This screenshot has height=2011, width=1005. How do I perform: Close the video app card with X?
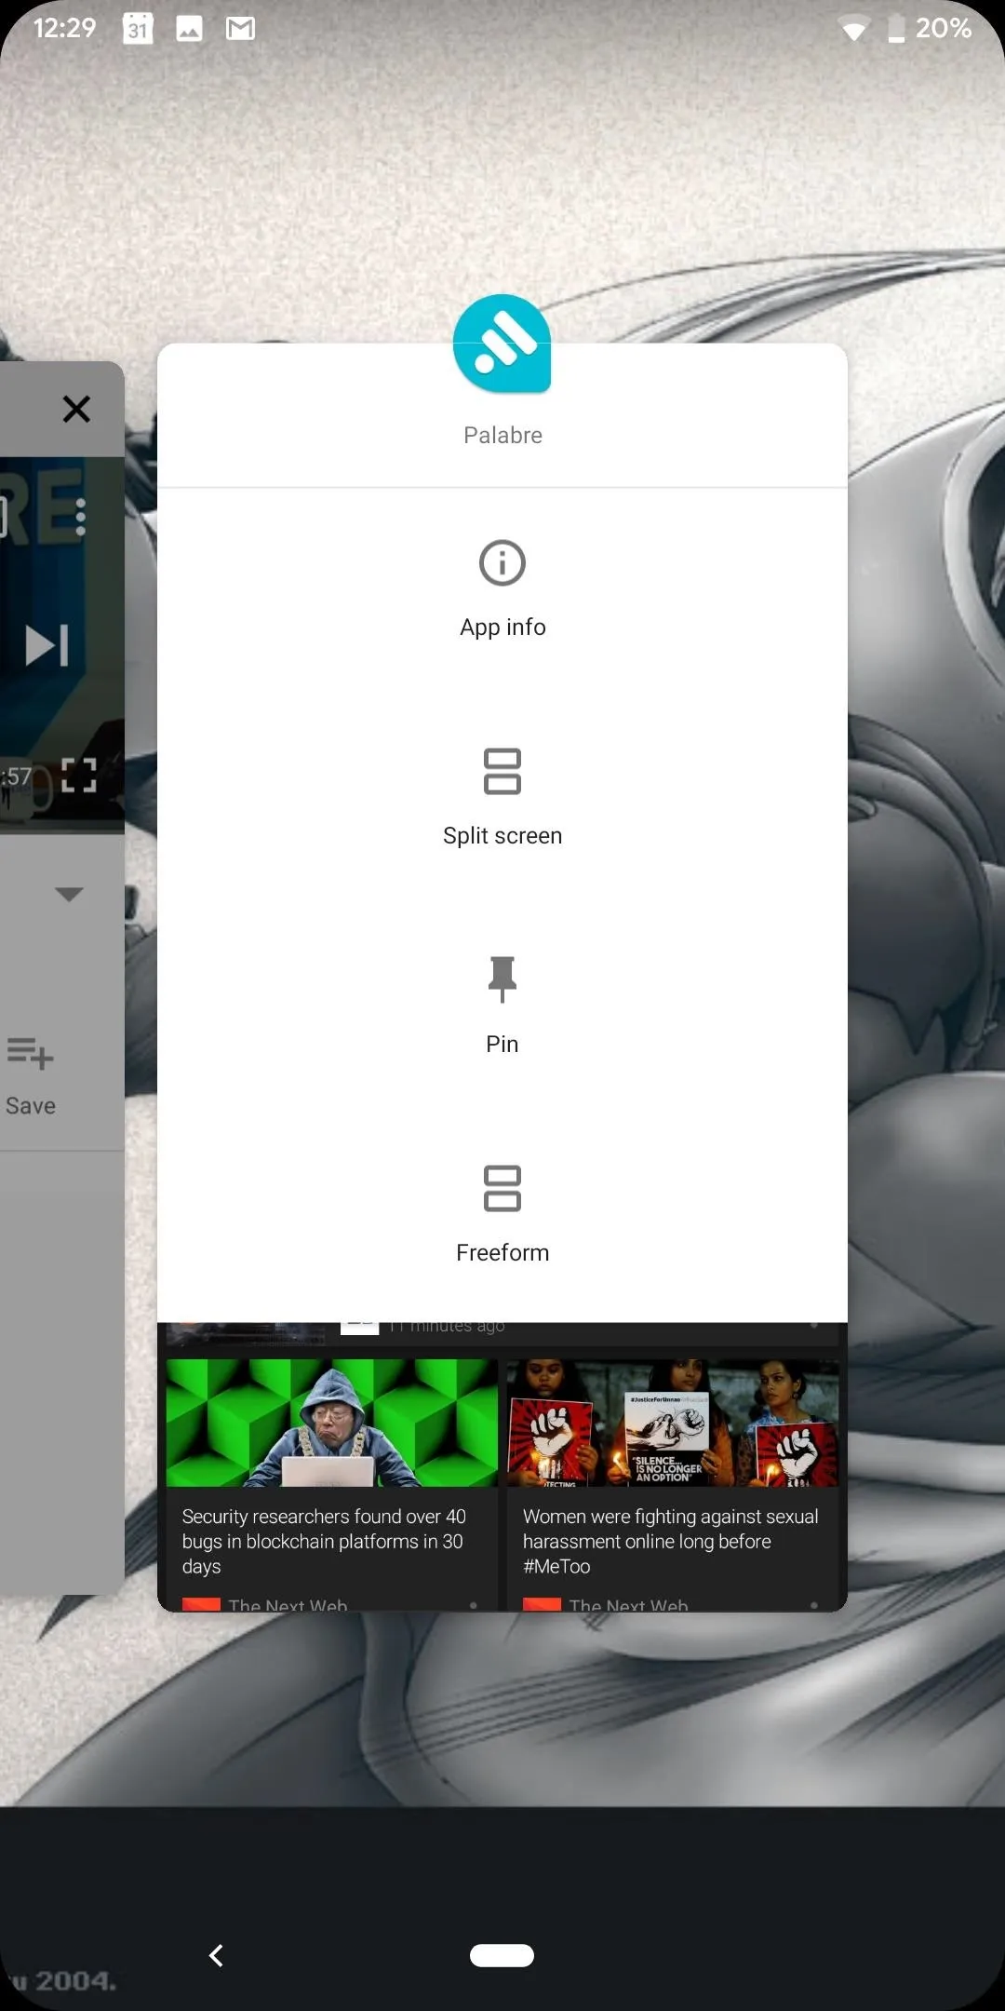pyautogui.click(x=76, y=409)
